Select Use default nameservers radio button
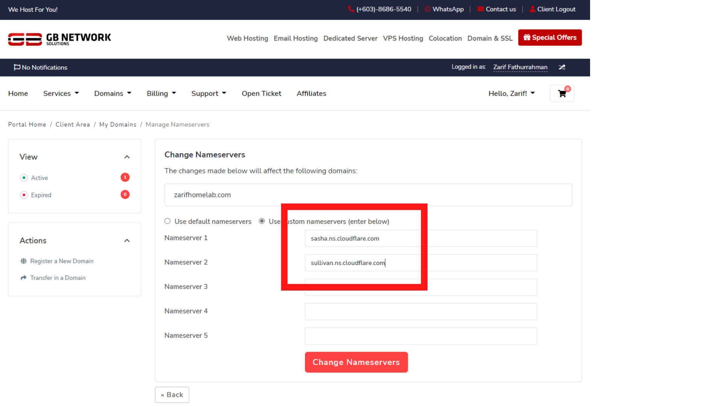 click(x=168, y=221)
